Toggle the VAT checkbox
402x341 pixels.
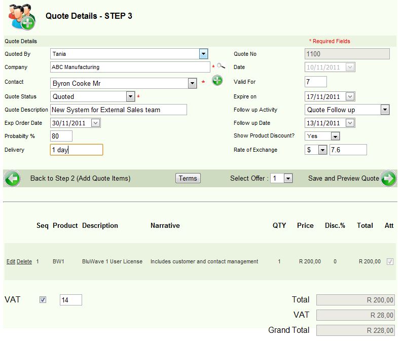pos(43,300)
